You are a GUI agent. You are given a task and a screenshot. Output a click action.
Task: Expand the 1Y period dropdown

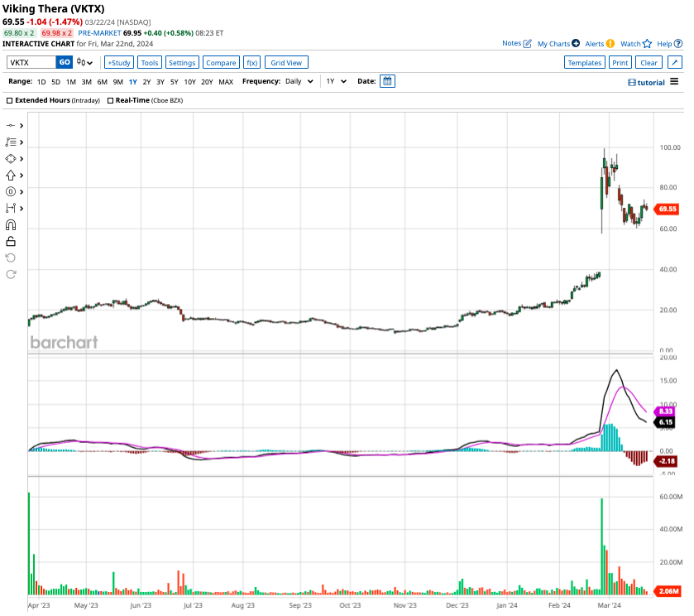[335, 82]
